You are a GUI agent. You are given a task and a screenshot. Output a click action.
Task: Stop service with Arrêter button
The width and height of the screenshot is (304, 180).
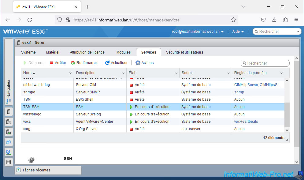(x=58, y=63)
